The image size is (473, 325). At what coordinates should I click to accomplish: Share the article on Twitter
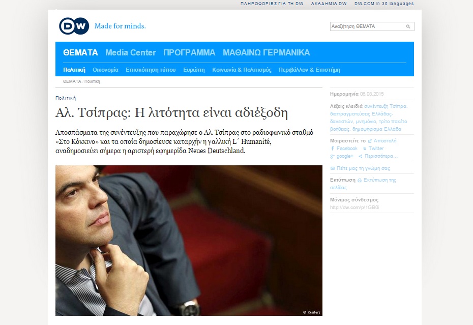coord(376,149)
